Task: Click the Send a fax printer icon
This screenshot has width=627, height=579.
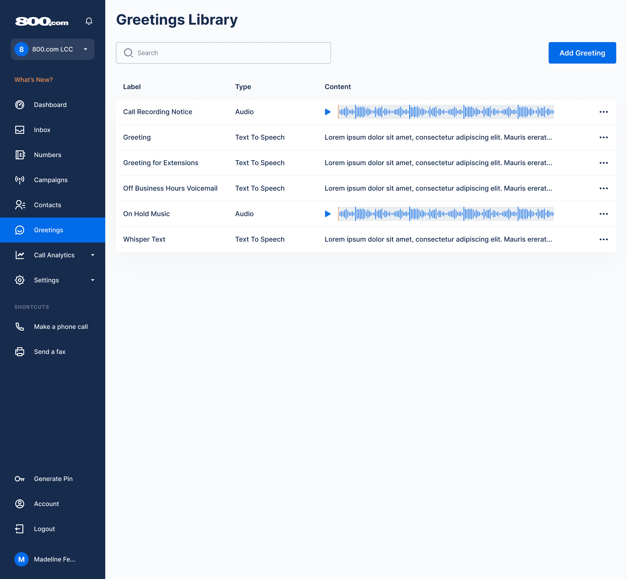Action: click(x=20, y=352)
